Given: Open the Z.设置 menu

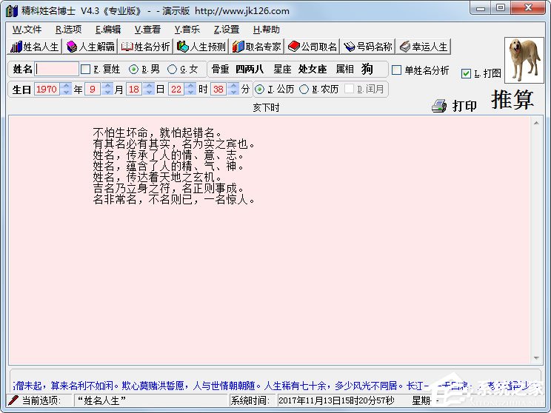Looking at the screenshot, I should pos(227,30).
